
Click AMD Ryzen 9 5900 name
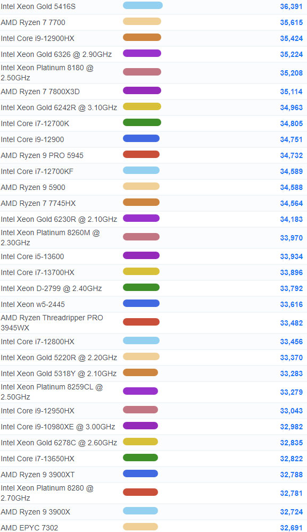tap(33, 187)
